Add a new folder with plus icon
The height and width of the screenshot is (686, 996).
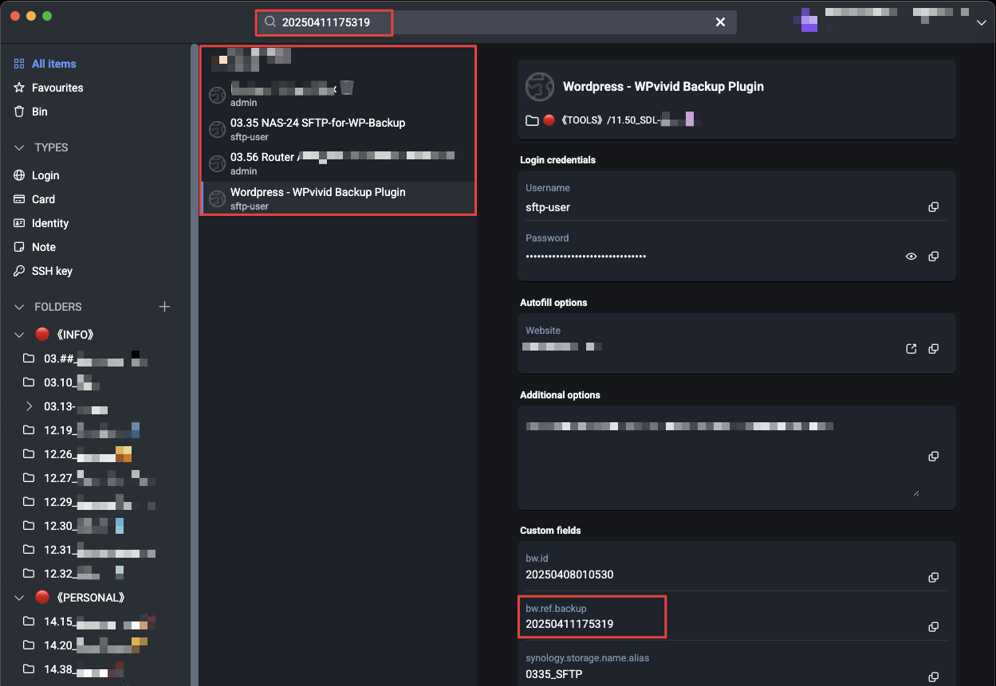[164, 307]
